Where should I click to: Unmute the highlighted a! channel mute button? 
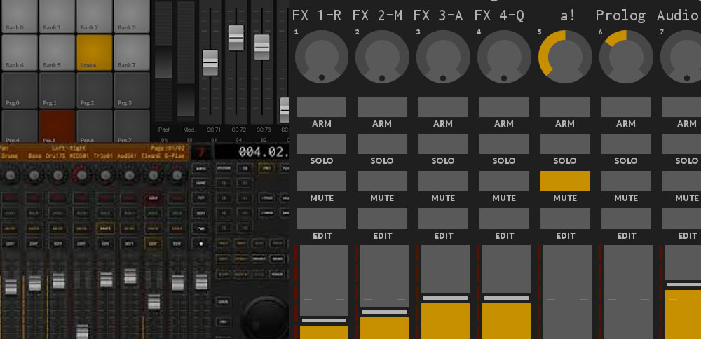click(x=565, y=181)
